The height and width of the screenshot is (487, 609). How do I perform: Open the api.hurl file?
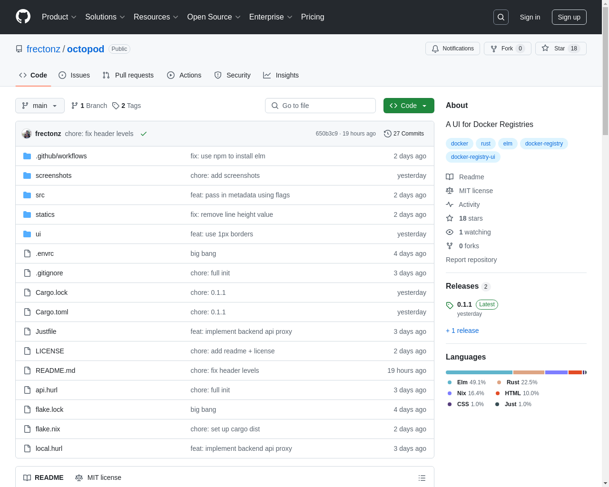47,390
